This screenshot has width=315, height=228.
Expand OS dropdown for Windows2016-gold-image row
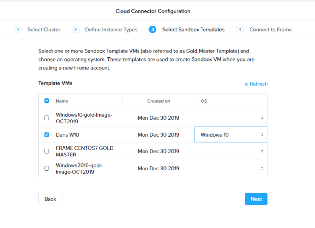pyautogui.click(x=231, y=168)
